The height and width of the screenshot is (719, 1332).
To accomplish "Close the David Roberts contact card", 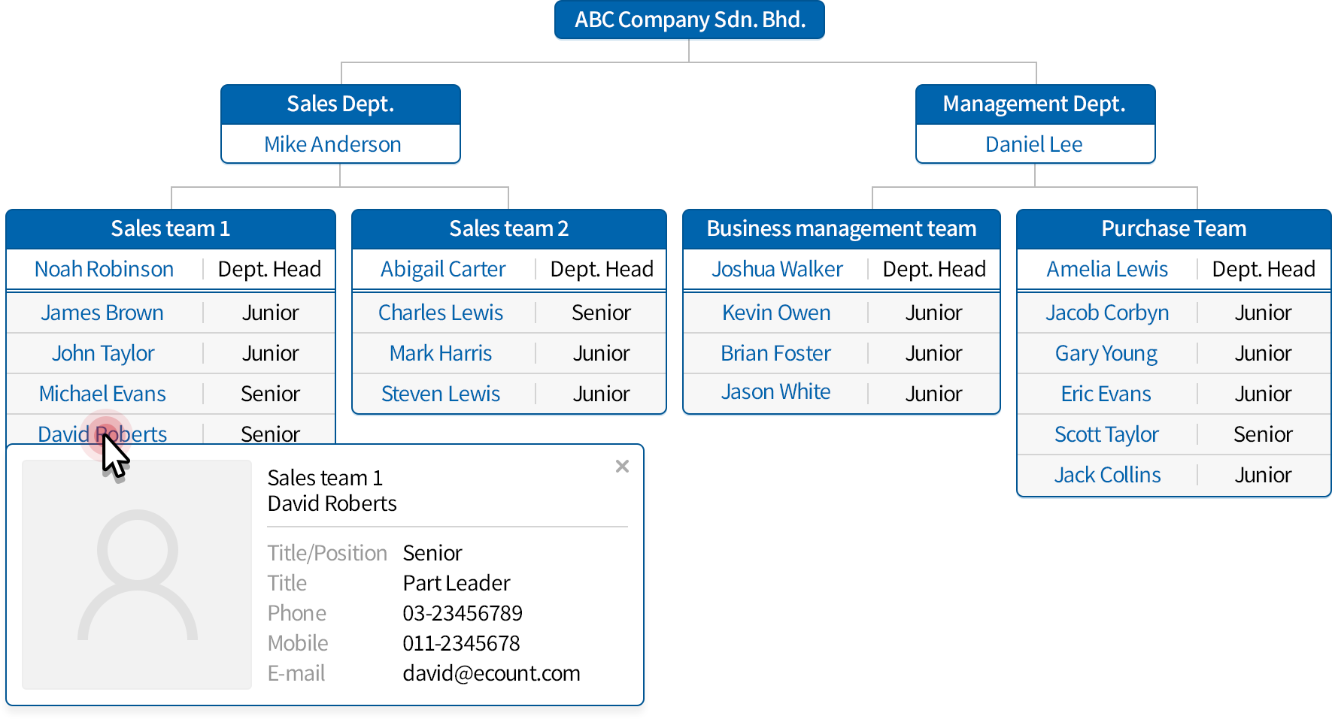I will (622, 466).
